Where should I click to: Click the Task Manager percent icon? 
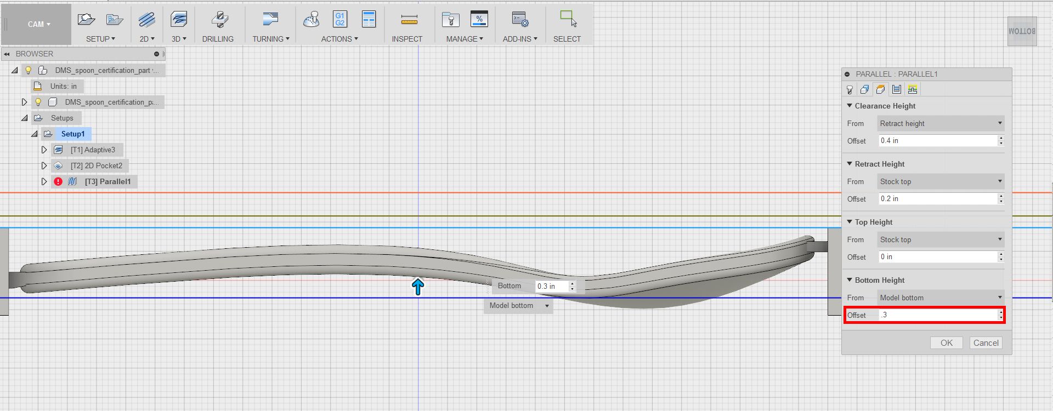point(479,19)
